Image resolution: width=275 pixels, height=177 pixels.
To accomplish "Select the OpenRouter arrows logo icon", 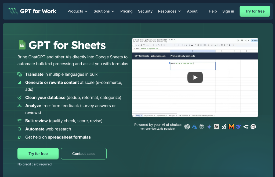I will coord(246,127).
